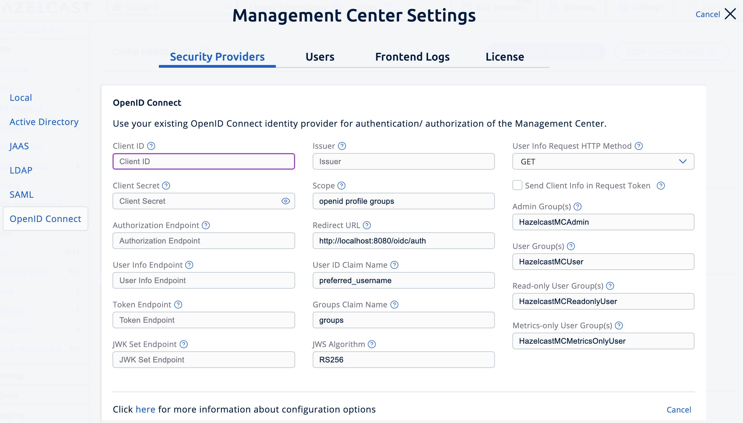
Task: Open the Admin Group(s) help tooltip
Action: 578,207
